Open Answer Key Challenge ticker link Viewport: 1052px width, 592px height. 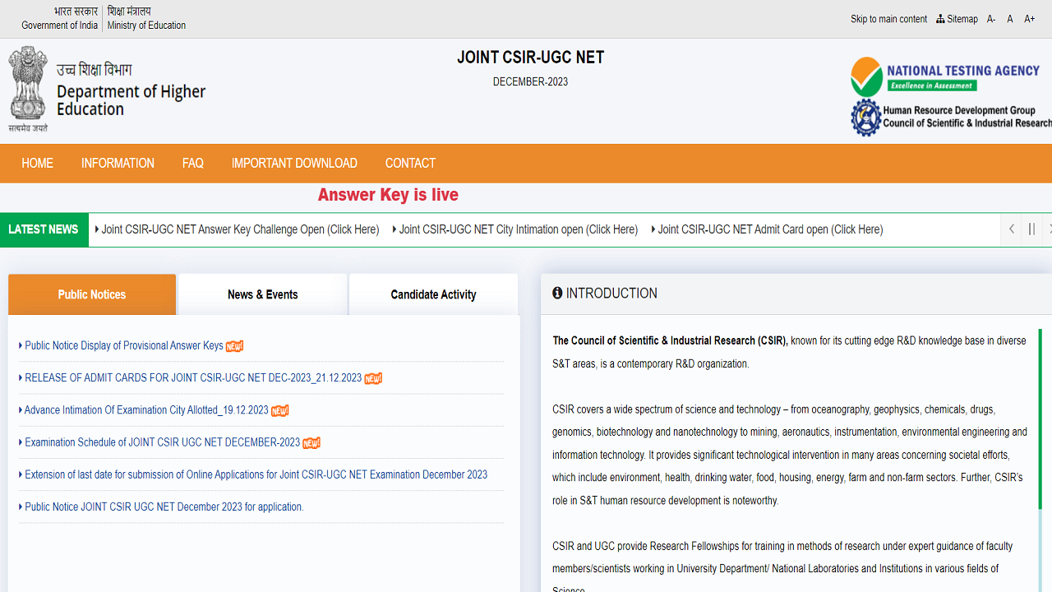click(x=238, y=229)
